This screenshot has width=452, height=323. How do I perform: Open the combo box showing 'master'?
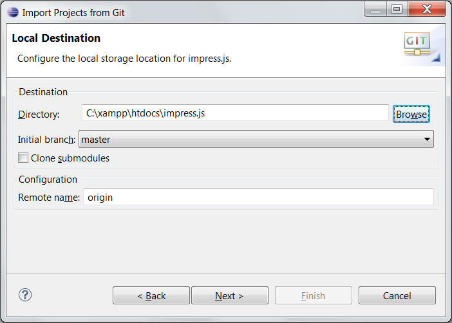point(256,139)
